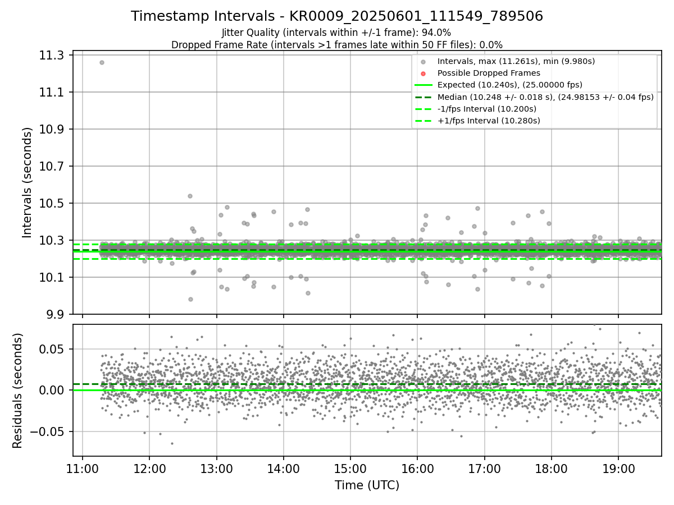Click the gray dot marker for Intervals in legend
Viewport: 674px width, 505px height.
tap(423, 62)
